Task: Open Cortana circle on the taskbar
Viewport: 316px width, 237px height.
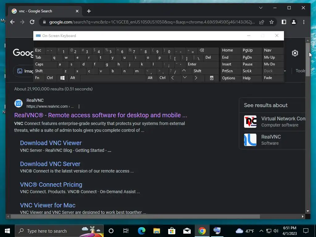Action: pyautogui.click(x=111, y=231)
